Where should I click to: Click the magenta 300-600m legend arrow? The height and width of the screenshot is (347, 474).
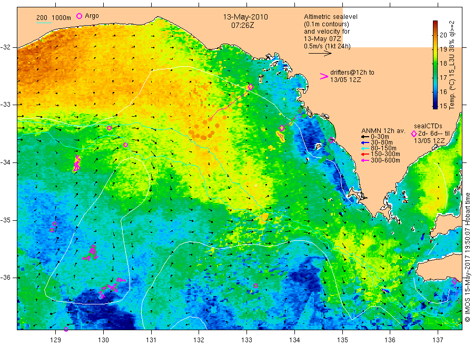point(364,160)
